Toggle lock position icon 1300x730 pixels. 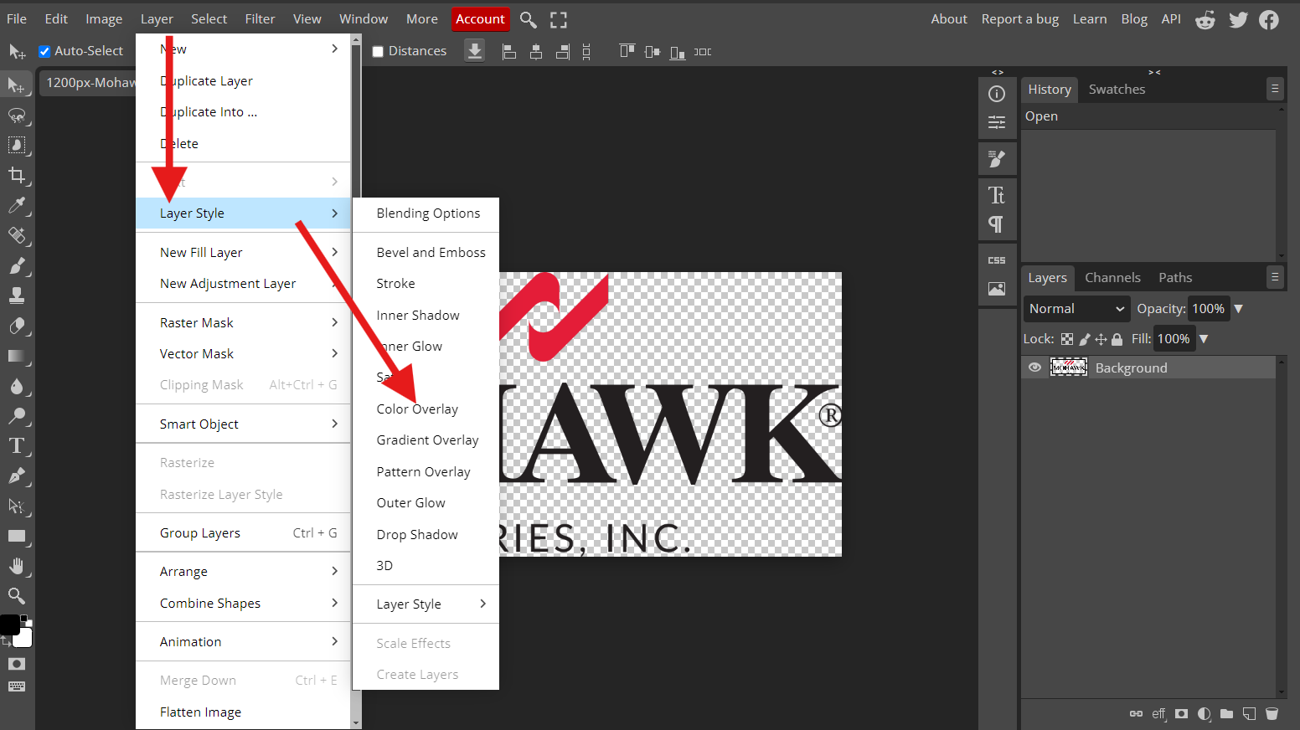point(1101,339)
